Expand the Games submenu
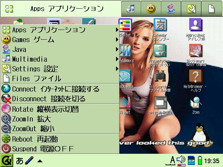The image size is (223, 167). [117, 40]
